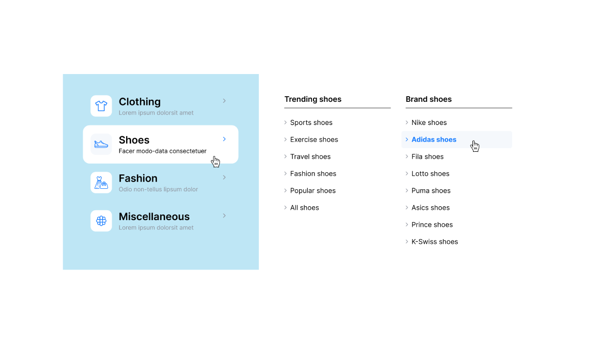This screenshot has width=612, height=344.
Task: View All shoes link
Action: [304, 208]
